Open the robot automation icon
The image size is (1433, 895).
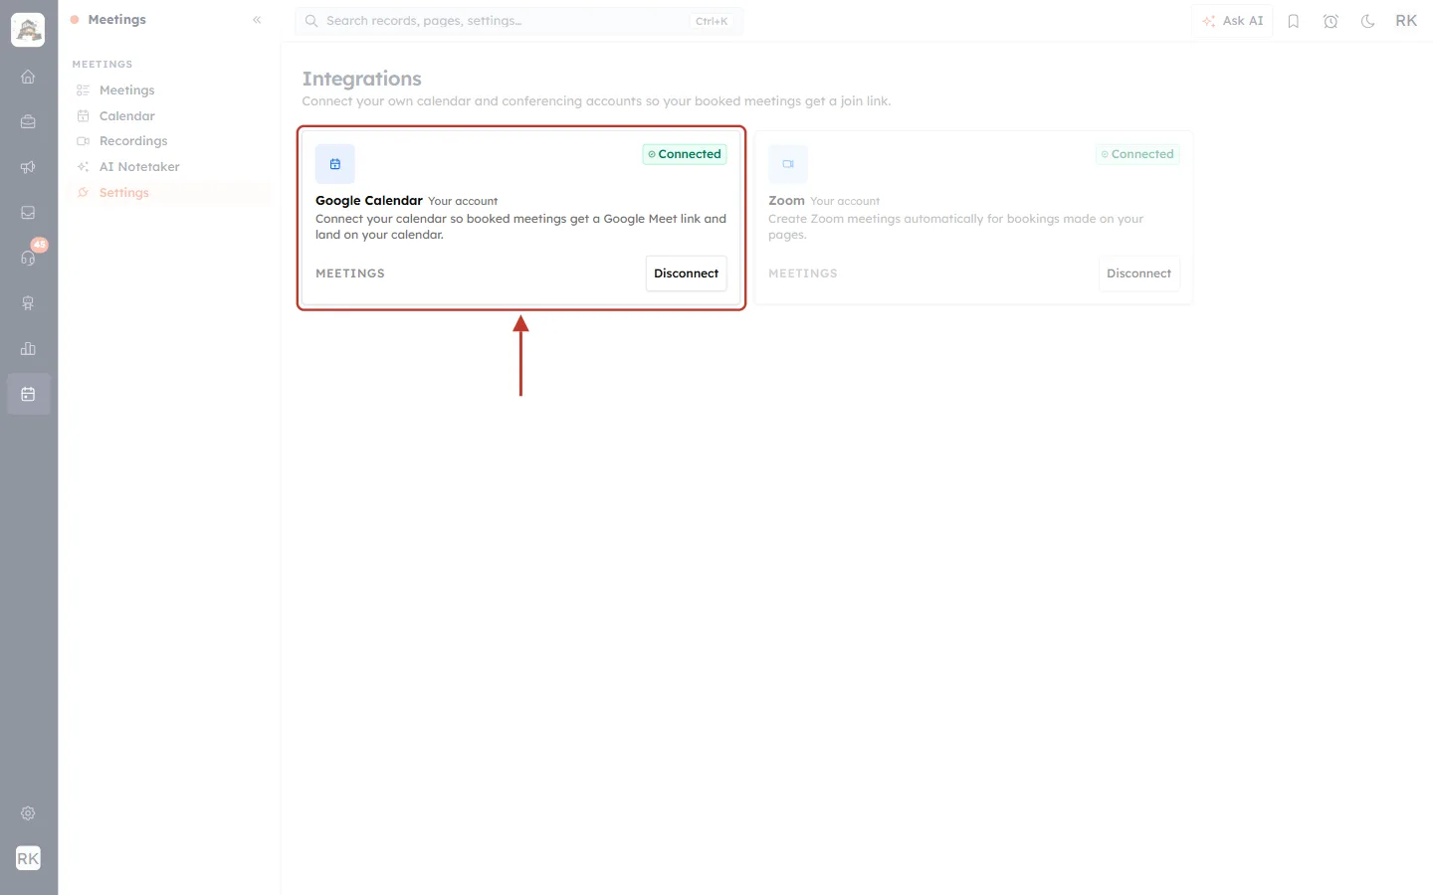coord(28,303)
